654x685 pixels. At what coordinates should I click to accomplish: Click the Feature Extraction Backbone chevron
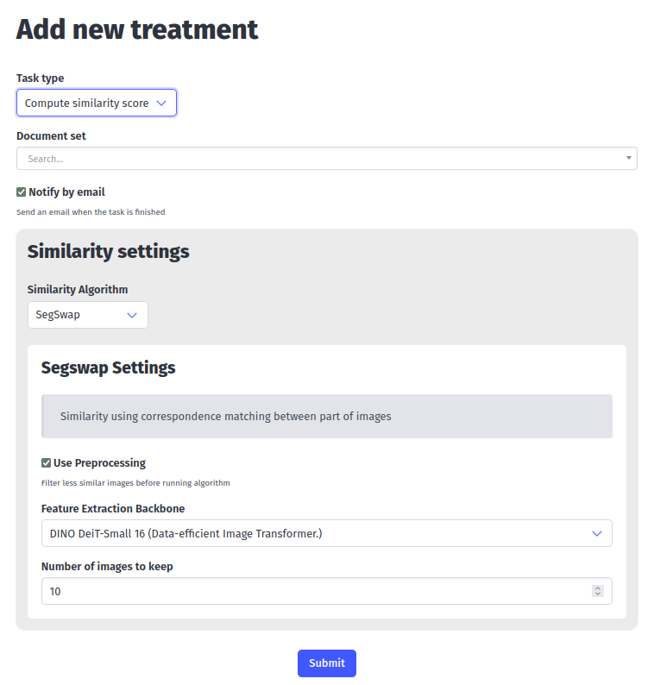[596, 534]
